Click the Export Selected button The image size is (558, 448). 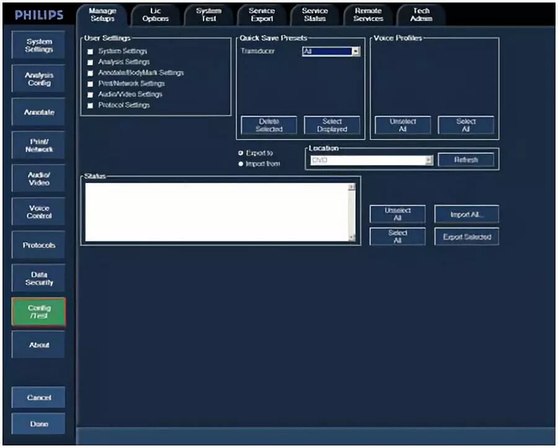(466, 236)
